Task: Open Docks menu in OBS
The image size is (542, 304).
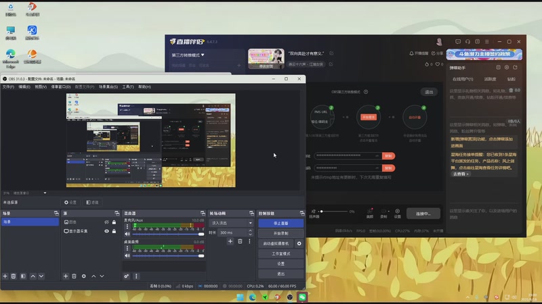Action: pos(61,87)
